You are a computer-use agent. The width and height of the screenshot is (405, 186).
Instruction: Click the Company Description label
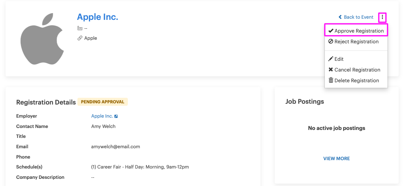click(x=40, y=177)
